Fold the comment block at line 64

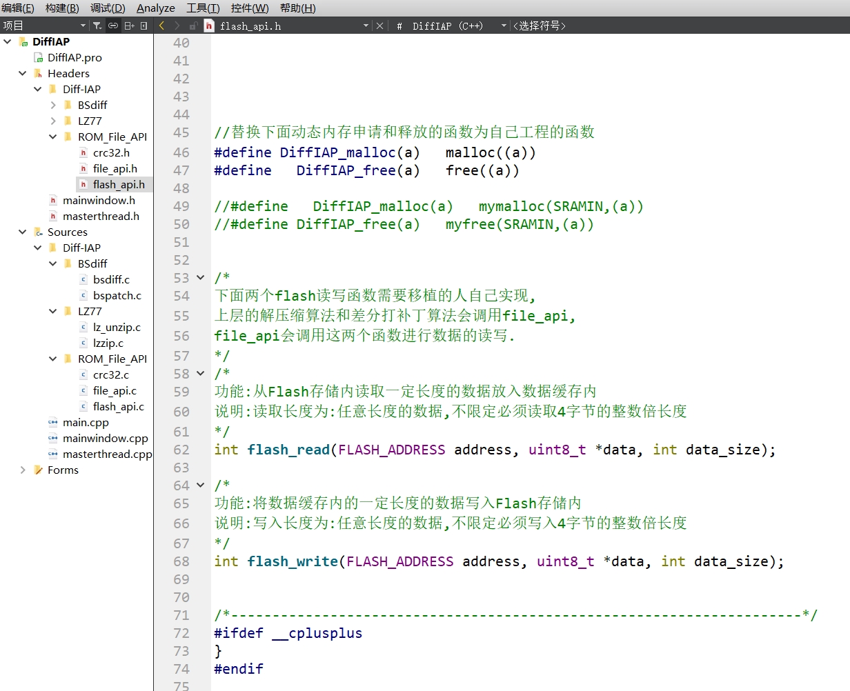coord(201,485)
